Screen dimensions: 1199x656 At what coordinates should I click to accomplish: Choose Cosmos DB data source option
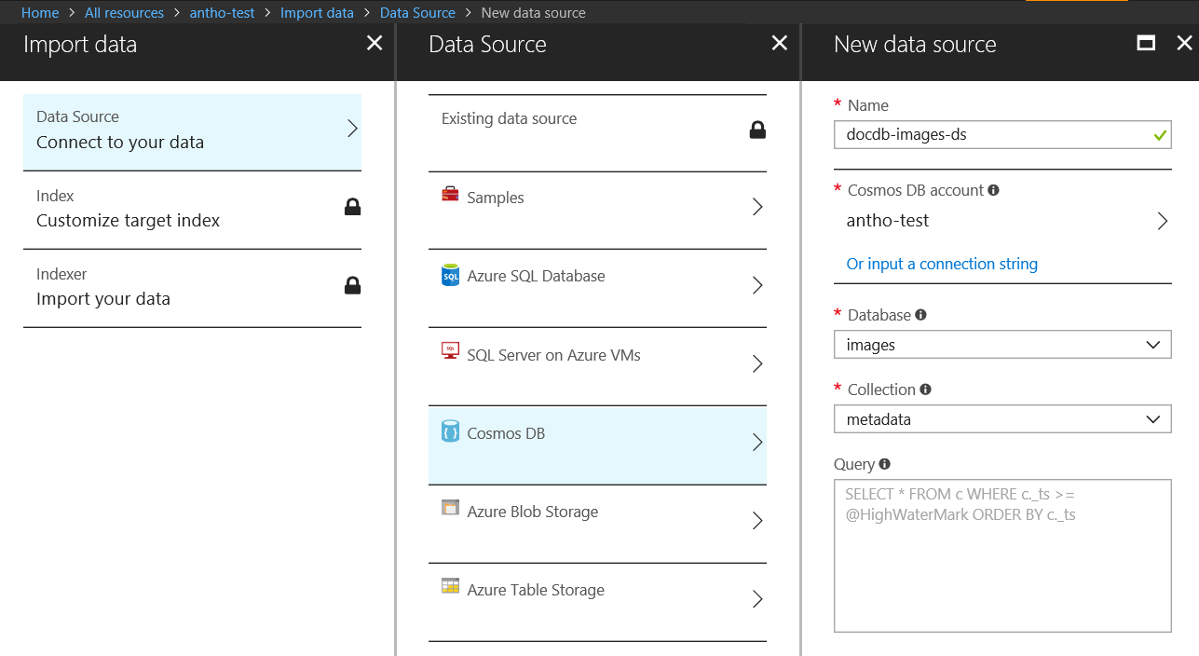click(597, 445)
